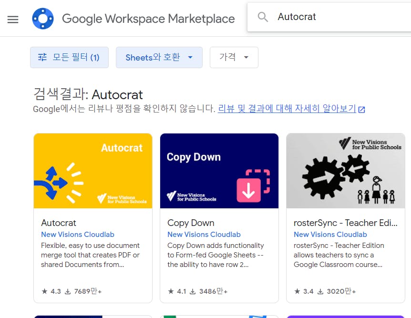411x318 pixels.
Task: Open the Autocrat yellow banner thumbnail
Action: 93,171
